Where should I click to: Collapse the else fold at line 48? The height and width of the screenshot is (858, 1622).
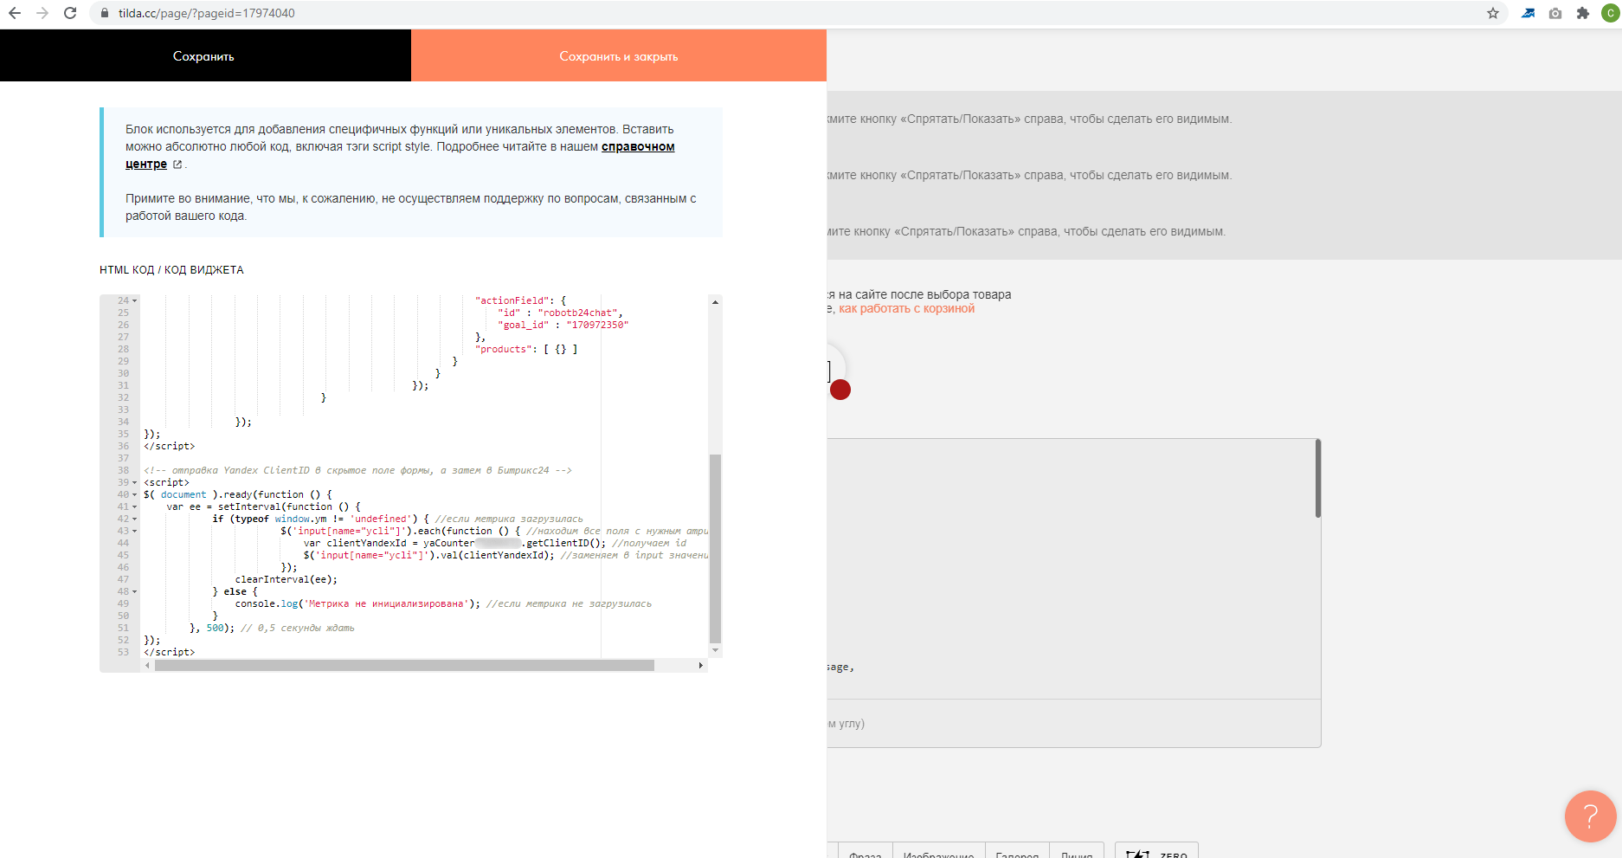(x=134, y=591)
